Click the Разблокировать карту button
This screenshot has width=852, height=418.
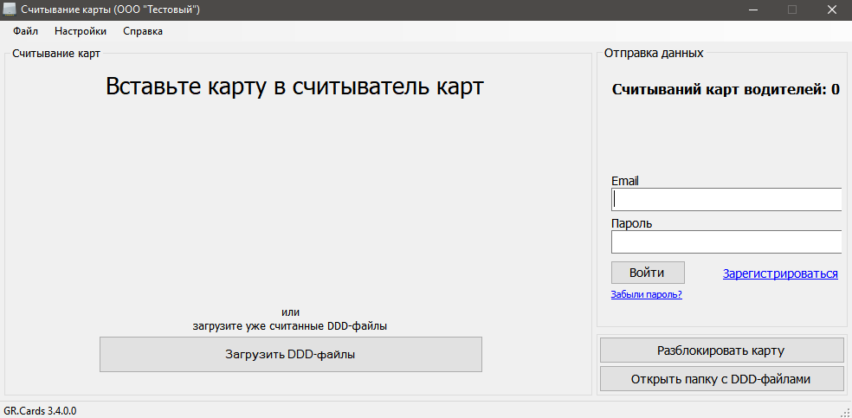[721, 350]
